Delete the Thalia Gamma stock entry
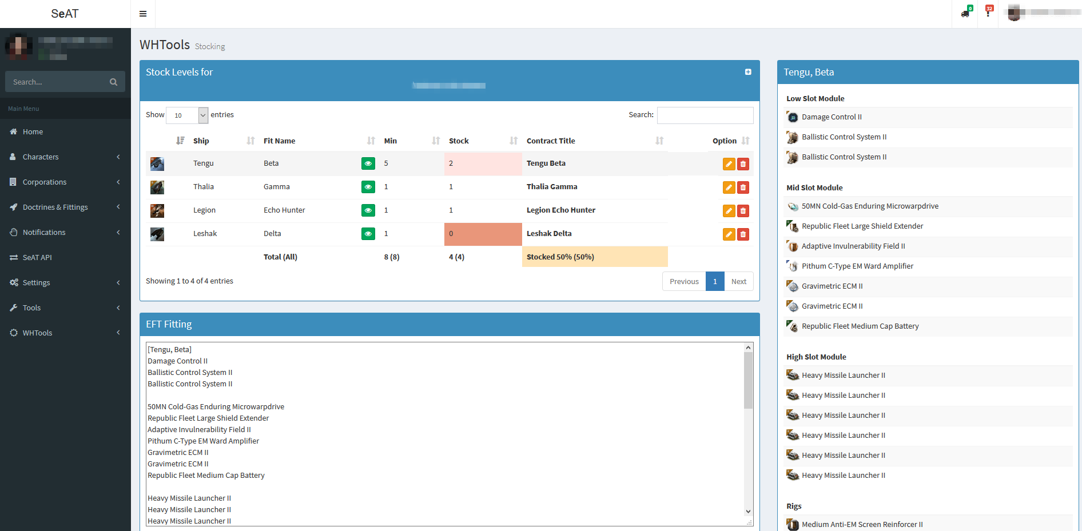The image size is (1082, 531). click(743, 187)
